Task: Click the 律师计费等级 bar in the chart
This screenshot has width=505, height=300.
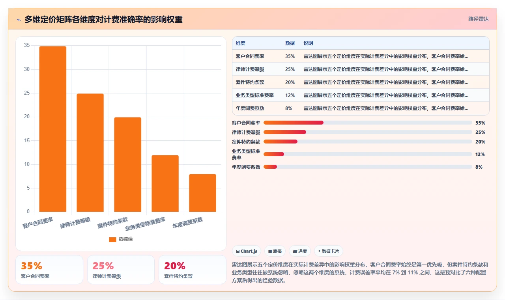Action: pyautogui.click(x=90, y=153)
